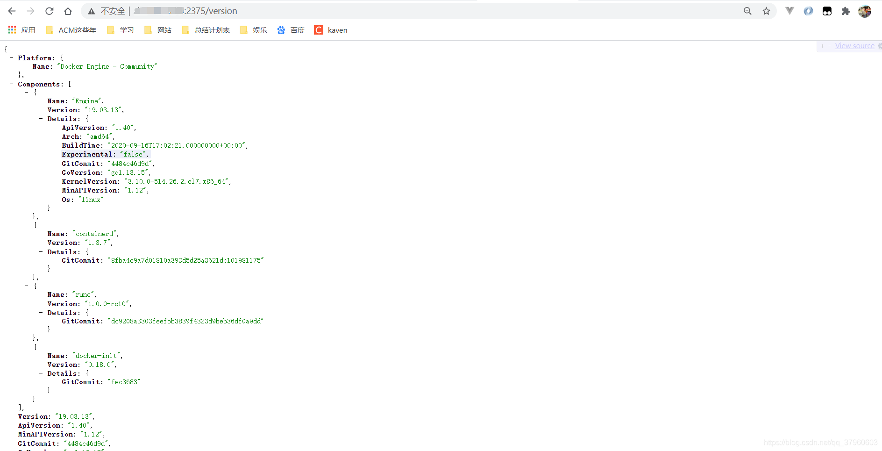882x451 pixels.
Task: Collapse the Components array node
Action: (12, 84)
